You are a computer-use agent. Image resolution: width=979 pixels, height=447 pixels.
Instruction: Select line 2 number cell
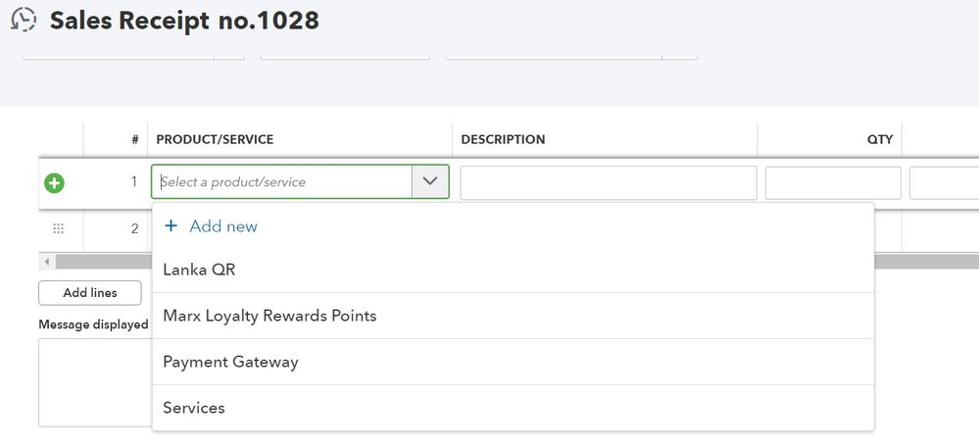point(133,228)
